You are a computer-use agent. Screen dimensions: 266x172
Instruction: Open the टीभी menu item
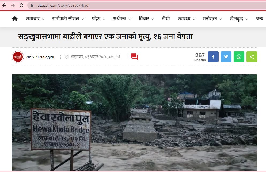(x=166, y=19)
